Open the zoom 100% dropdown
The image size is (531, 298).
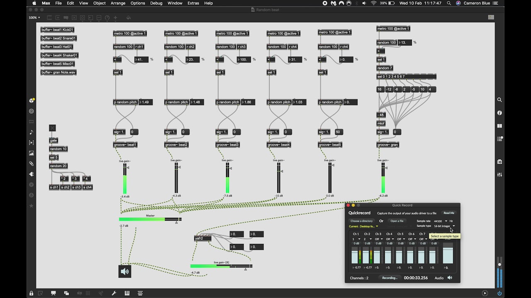(x=34, y=18)
